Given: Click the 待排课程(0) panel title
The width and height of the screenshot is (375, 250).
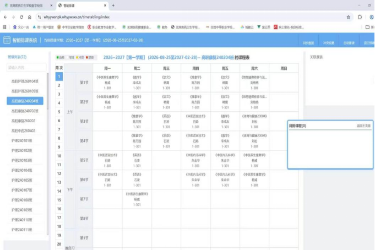Looking at the screenshot, I should 297,126.
